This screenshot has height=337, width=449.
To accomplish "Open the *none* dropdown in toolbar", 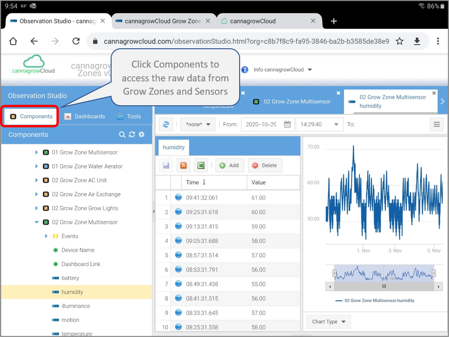I will pyautogui.click(x=198, y=125).
